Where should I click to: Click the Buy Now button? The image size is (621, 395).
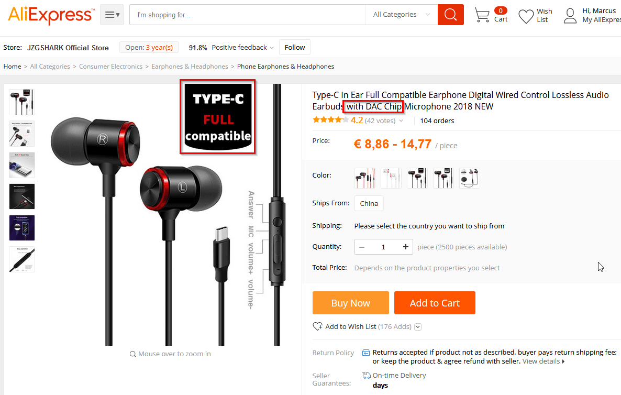click(x=350, y=303)
